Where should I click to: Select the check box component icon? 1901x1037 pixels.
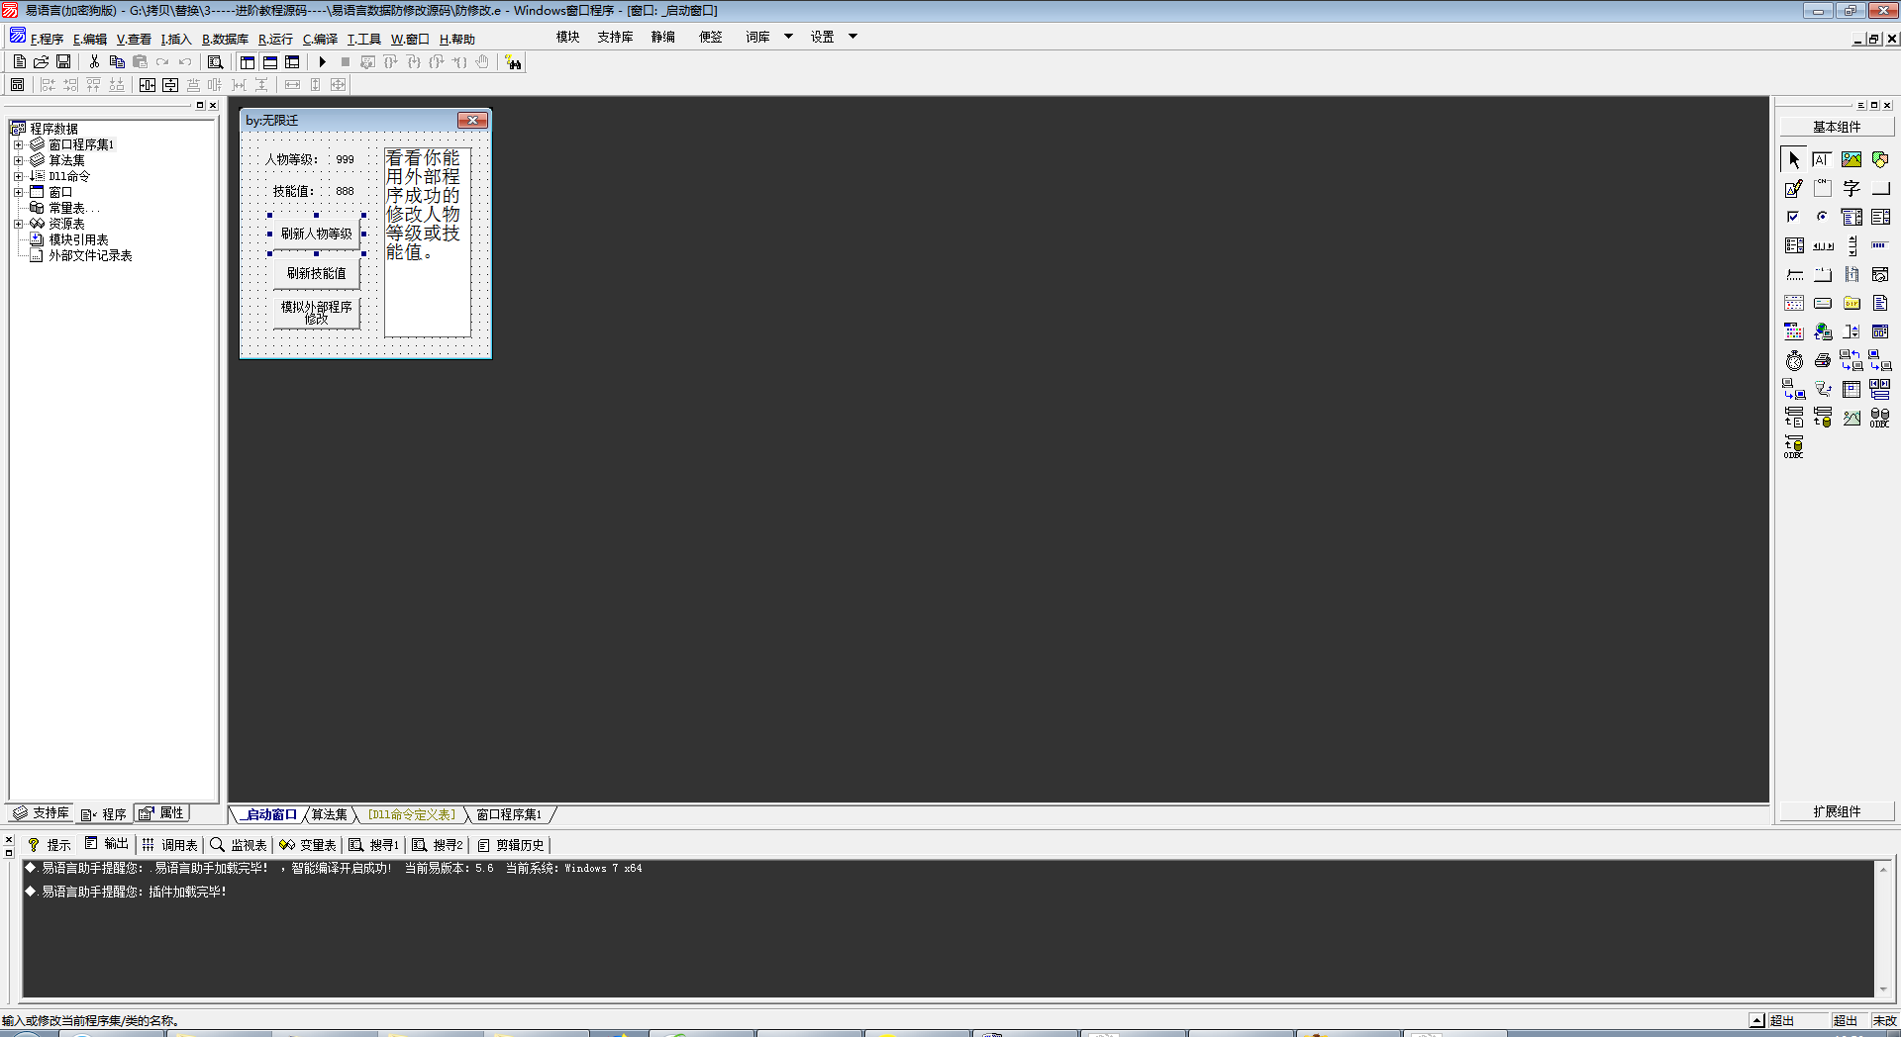(x=1794, y=217)
